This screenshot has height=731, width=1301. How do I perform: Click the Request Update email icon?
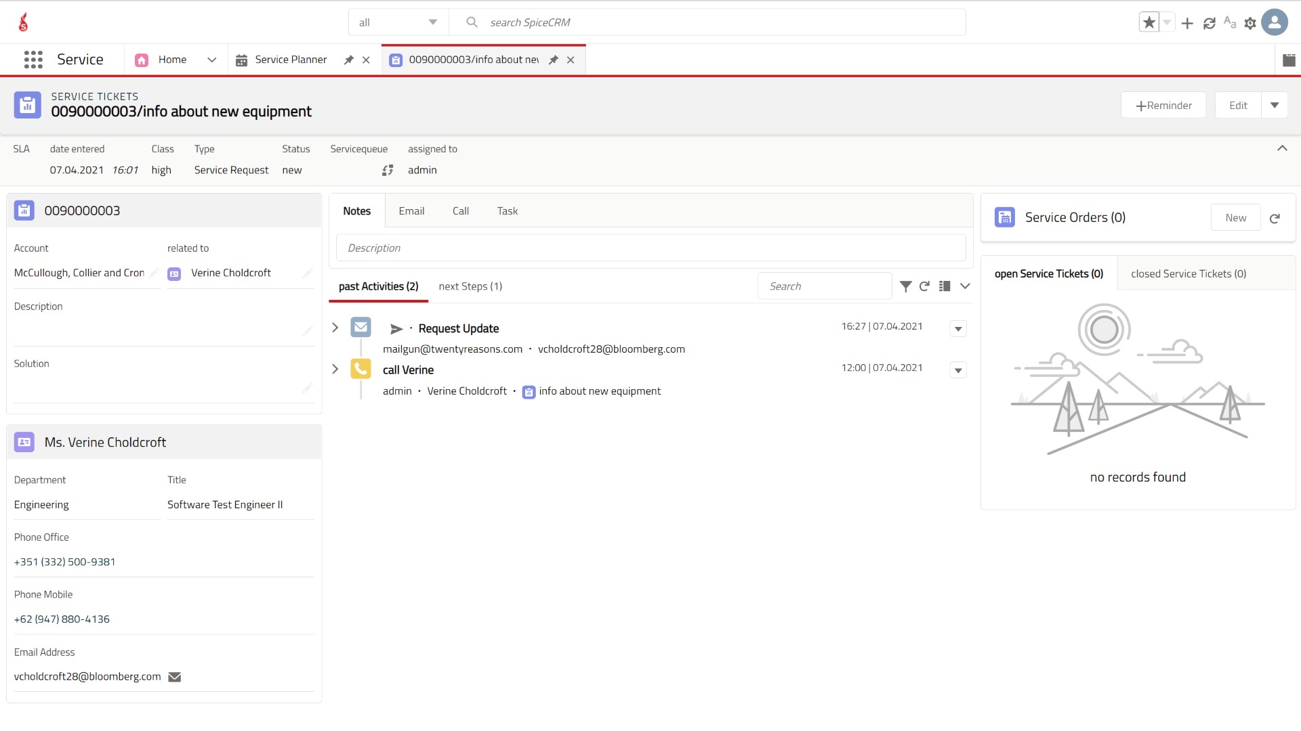point(360,328)
